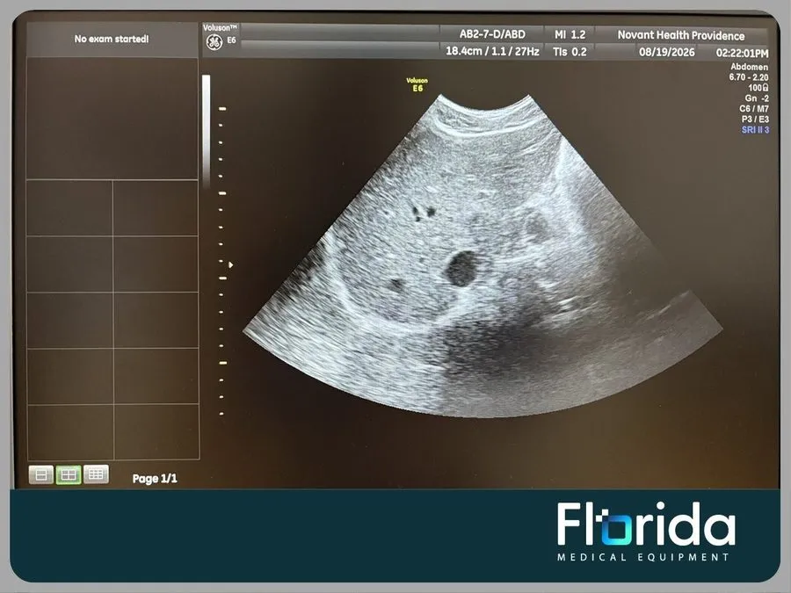Screen dimensions: 791x593
Task: Click the ultrasound scan image
Action: [483, 256]
